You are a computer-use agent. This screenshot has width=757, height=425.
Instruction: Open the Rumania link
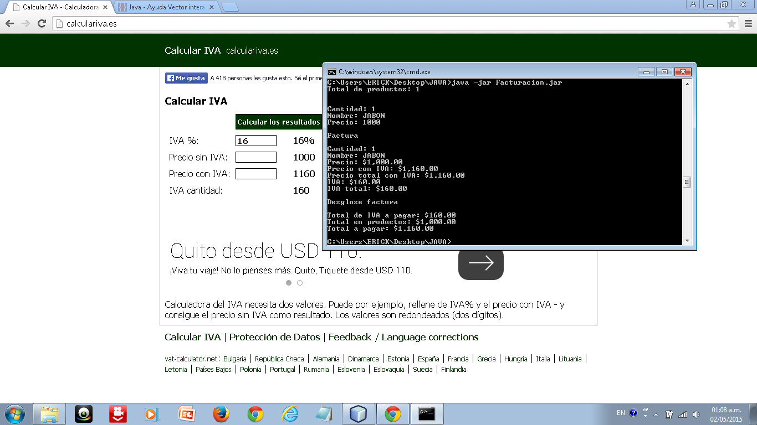pyautogui.click(x=316, y=370)
